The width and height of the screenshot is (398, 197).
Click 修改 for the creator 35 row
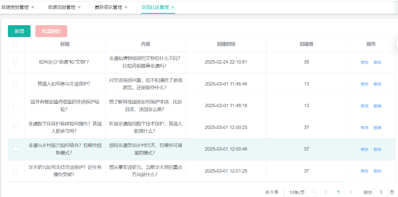pyautogui.click(x=364, y=62)
